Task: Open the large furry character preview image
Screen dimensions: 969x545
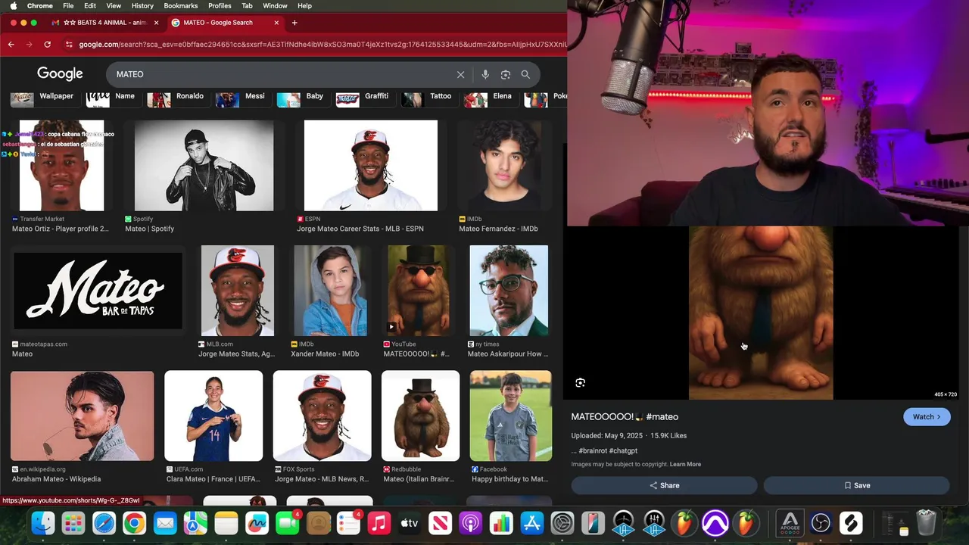Action: (761, 313)
